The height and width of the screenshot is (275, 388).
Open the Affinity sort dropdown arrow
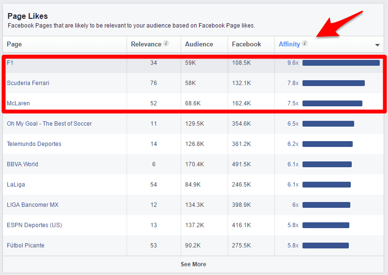pos(377,45)
